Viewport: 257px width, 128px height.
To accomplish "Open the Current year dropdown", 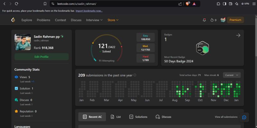I will [232, 75].
